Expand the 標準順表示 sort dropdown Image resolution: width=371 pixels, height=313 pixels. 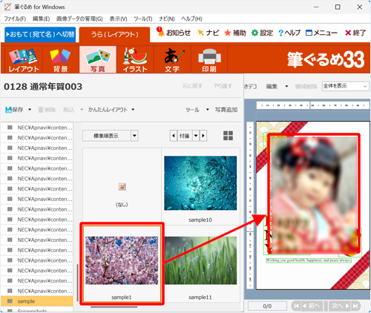(134, 136)
